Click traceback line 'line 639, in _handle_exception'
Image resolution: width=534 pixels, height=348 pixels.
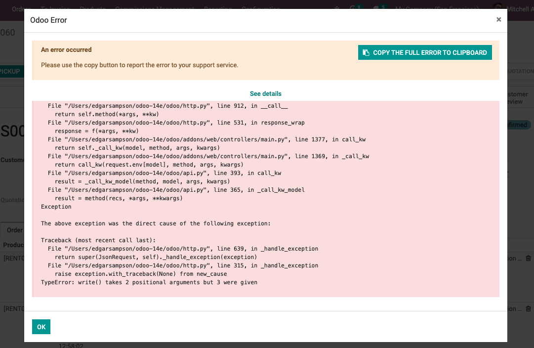point(183,249)
